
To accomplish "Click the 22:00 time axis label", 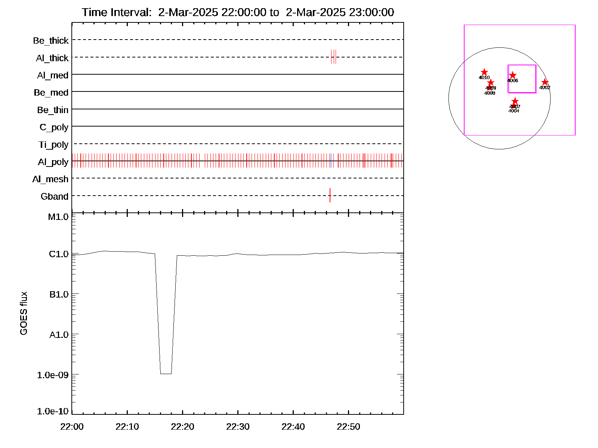I will click(72, 427).
